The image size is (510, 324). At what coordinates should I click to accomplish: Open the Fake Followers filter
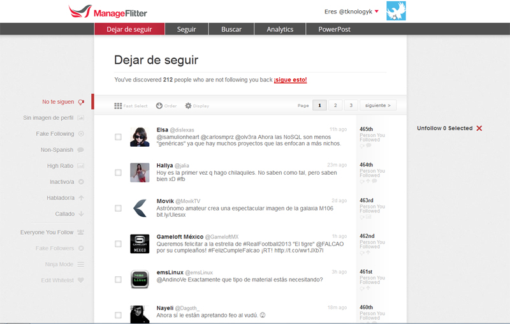55,248
